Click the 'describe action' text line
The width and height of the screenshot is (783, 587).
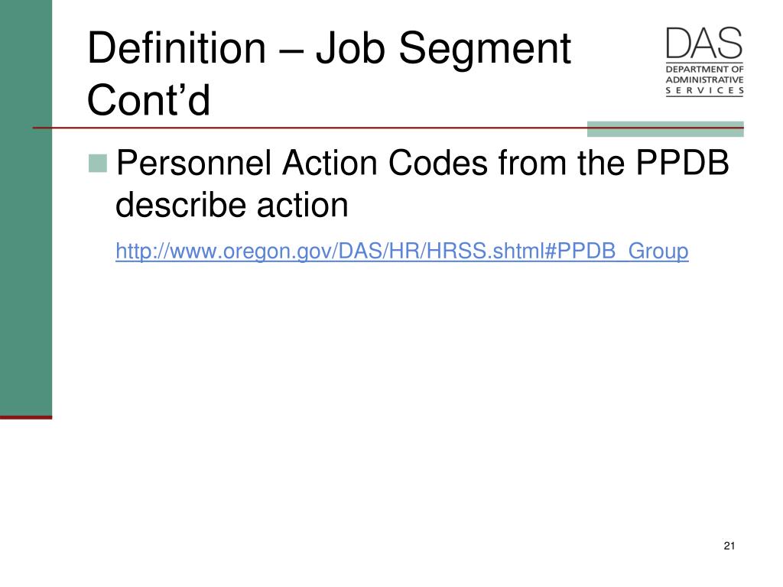pos(232,205)
